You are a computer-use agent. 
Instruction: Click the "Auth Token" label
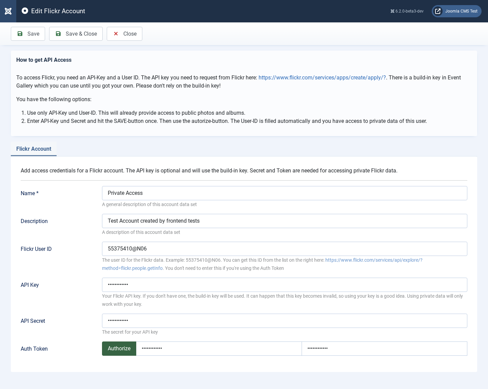click(x=34, y=349)
